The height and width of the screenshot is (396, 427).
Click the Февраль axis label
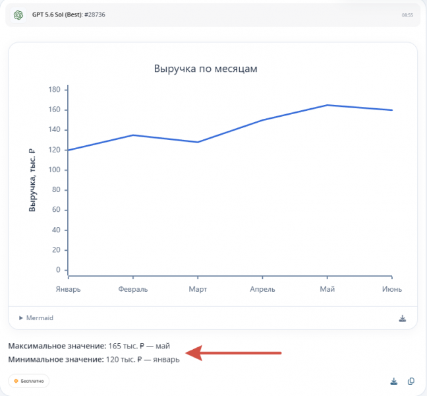point(133,289)
